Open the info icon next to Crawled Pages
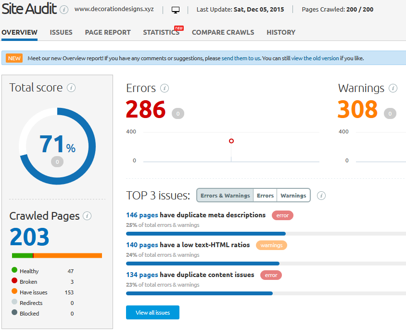This screenshot has height=330, width=406. tap(87, 216)
